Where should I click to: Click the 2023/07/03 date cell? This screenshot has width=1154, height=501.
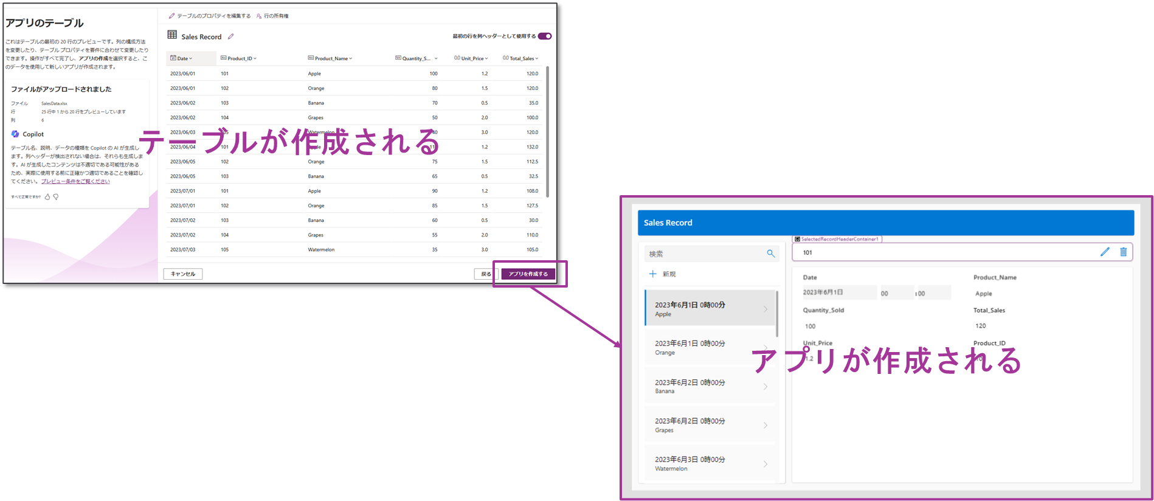pos(182,249)
